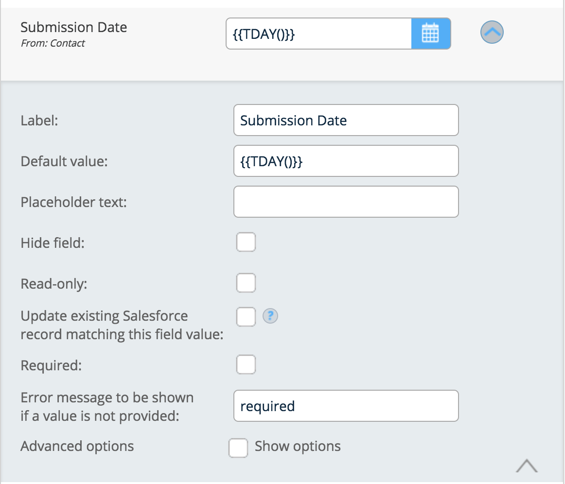
Task: Mark the field as Required checkbox
Action: click(x=246, y=365)
